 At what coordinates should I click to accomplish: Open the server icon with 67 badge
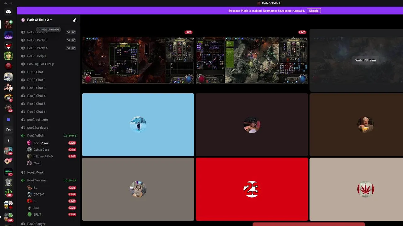tap(9, 172)
